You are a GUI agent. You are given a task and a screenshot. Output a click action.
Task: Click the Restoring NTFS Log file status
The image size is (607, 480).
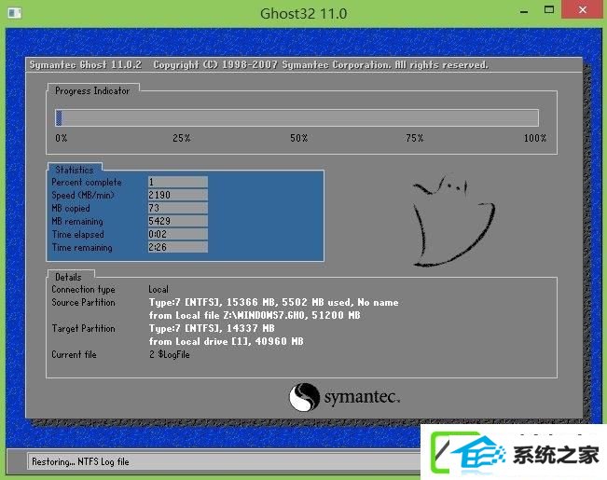pyautogui.click(x=80, y=461)
